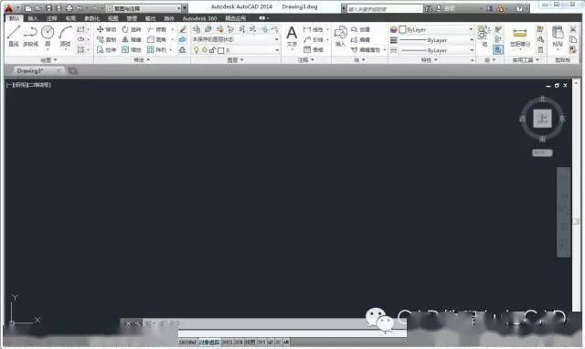This screenshot has width=585, height=349.
Task: Toggle the lineweight (线宽) status button
Action: (250, 342)
